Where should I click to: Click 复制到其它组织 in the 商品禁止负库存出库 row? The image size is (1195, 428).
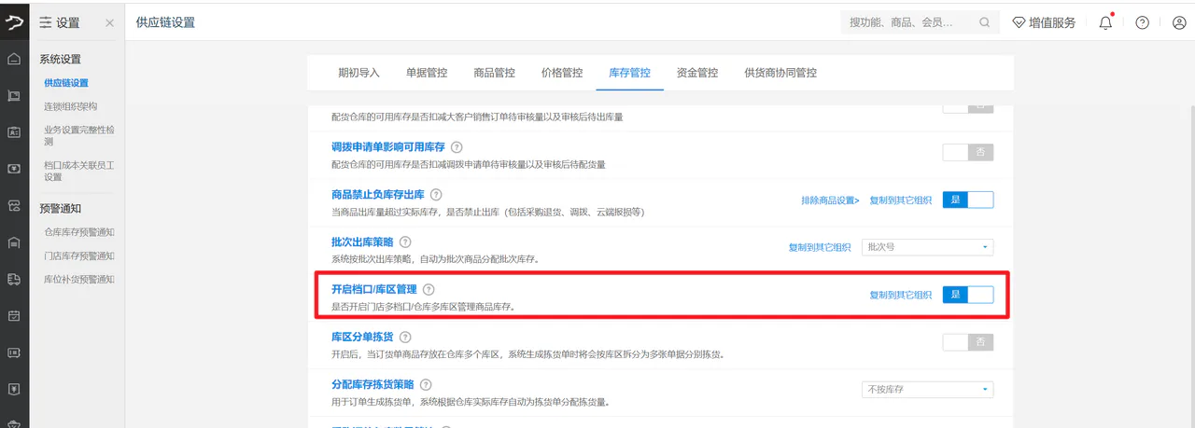900,200
